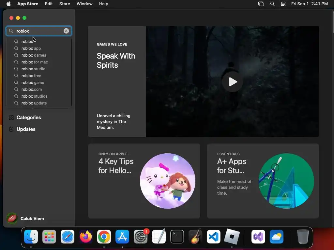Open Visual Studio from the Dock

click(x=258, y=236)
